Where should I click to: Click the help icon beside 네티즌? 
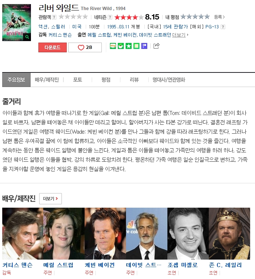110,17
